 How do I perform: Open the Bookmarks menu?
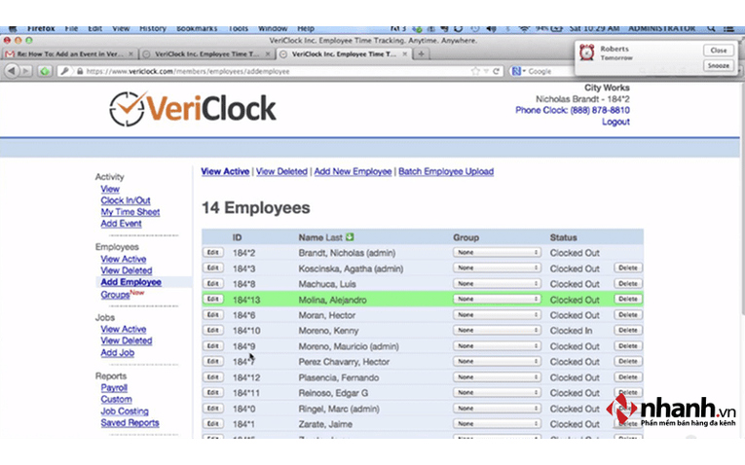click(197, 29)
